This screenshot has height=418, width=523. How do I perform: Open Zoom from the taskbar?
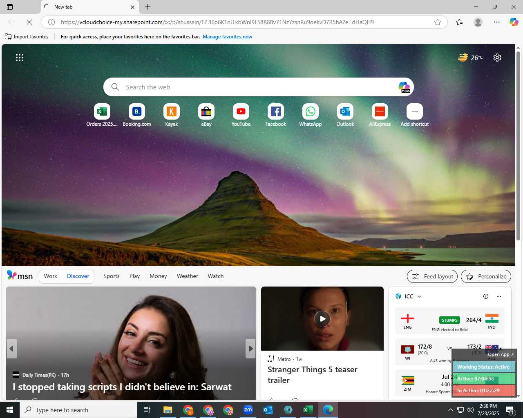[x=248, y=410]
